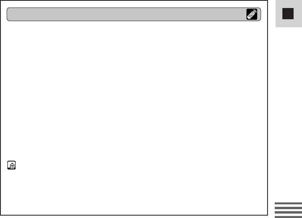Open the pencil note icon
Screen dimensions: 302x218
12,165
